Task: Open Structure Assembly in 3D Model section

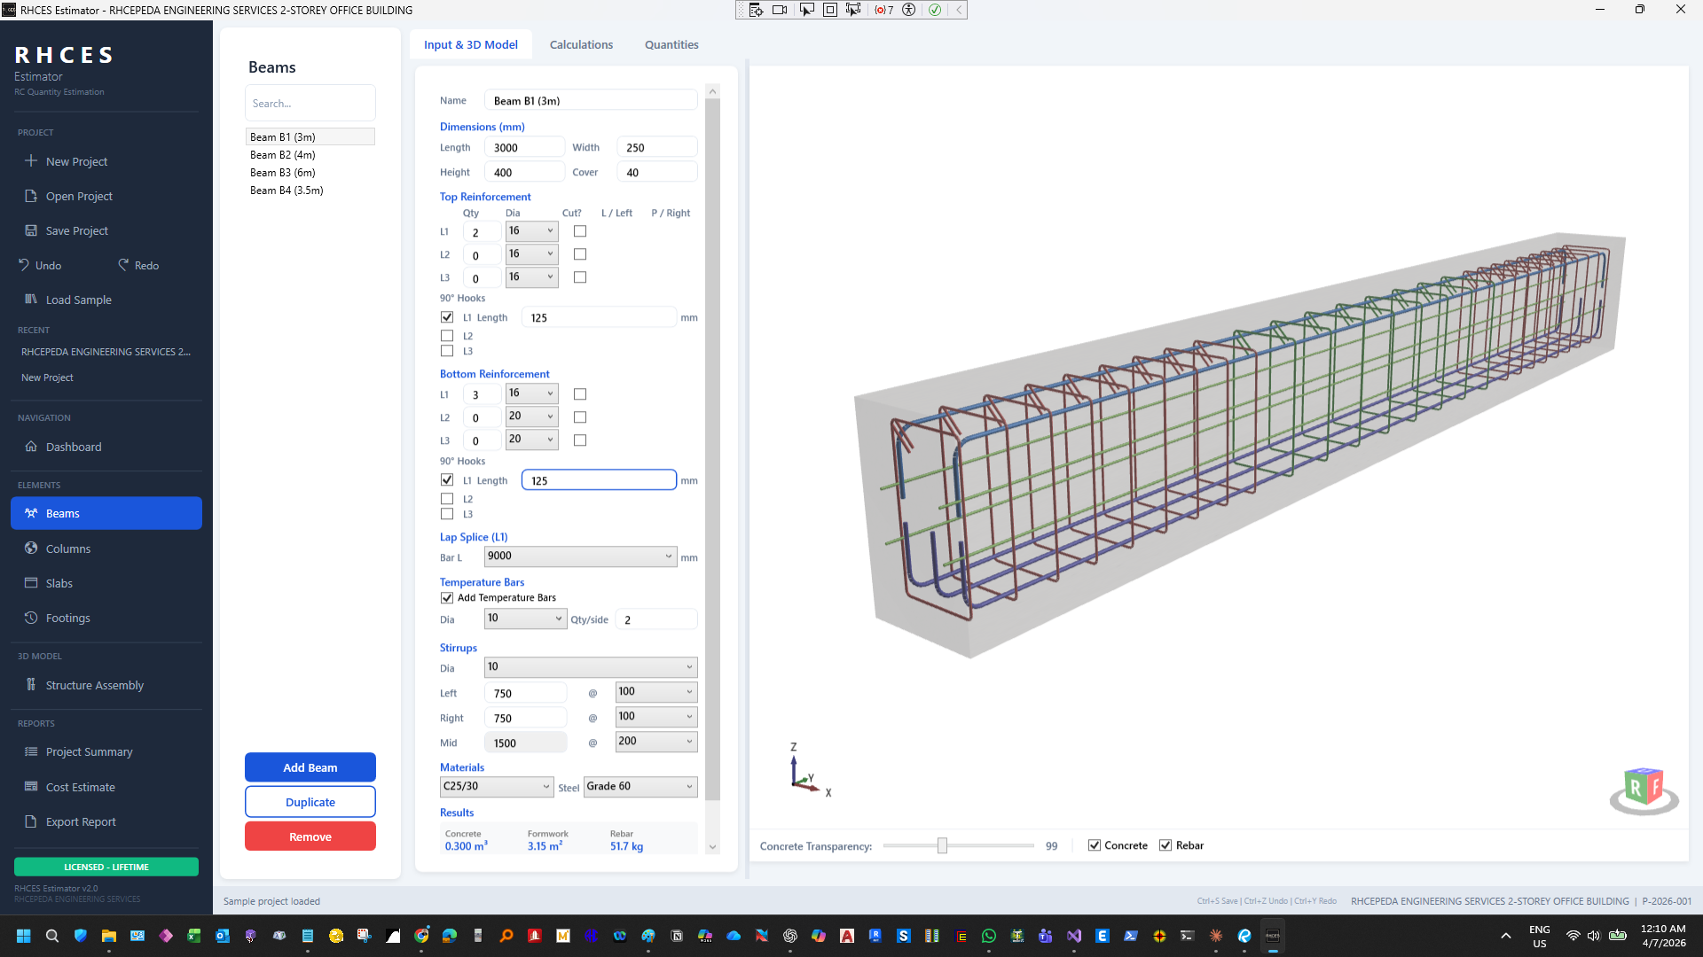Action: pyautogui.click(x=94, y=685)
